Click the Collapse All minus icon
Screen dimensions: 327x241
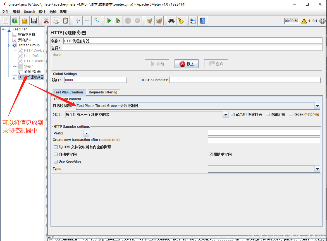coord(87,21)
